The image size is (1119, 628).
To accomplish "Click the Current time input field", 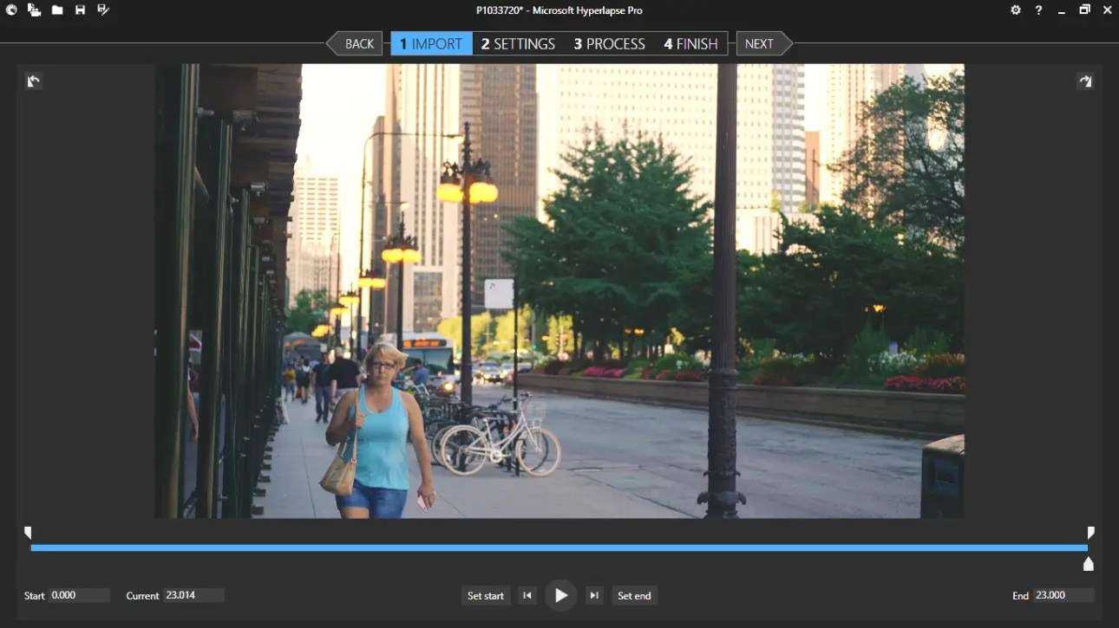I will [193, 596].
